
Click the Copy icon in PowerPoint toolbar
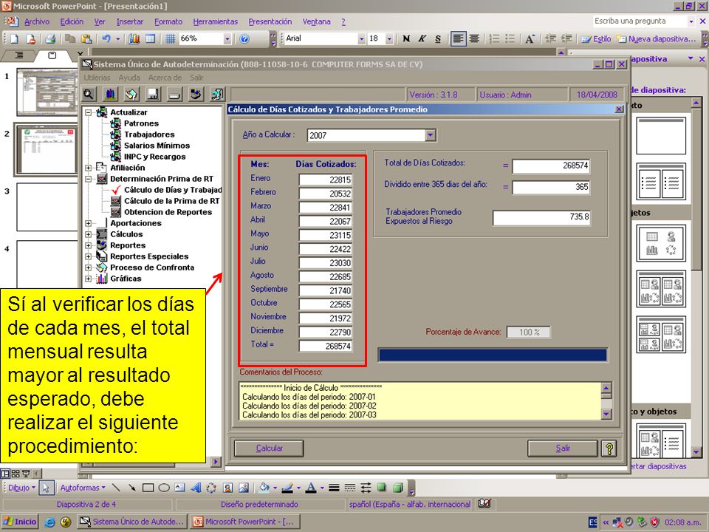(x=70, y=39)
